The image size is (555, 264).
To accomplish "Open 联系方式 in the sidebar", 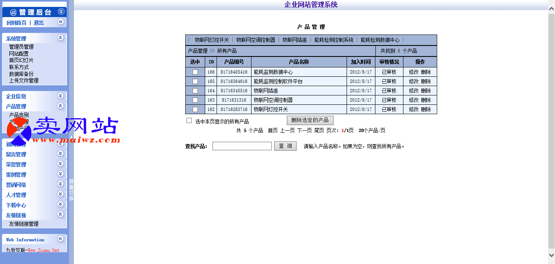I will (x=19, y=67).
